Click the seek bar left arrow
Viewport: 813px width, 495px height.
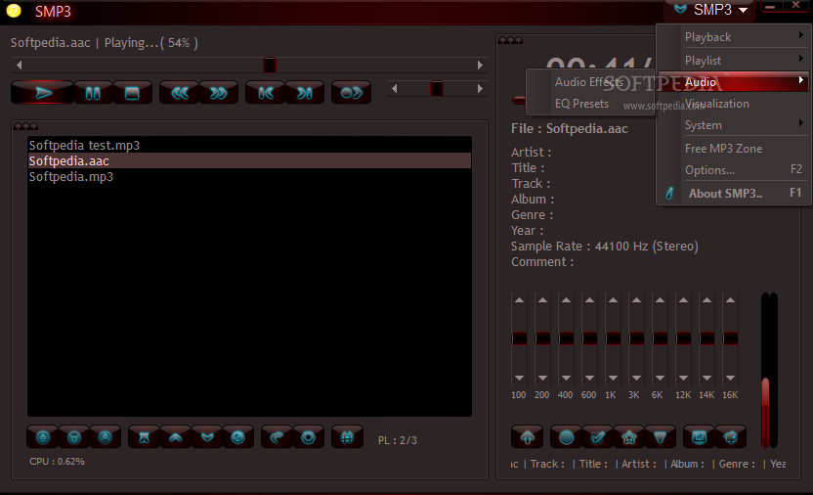20,65
